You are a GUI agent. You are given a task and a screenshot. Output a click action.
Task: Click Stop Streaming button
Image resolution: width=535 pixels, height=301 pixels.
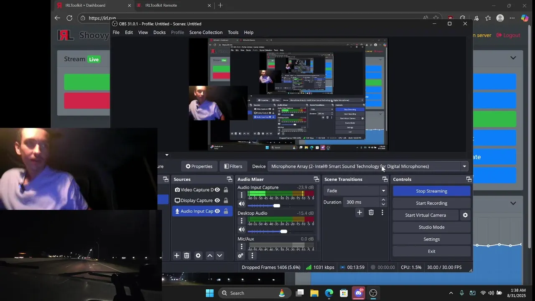(431, 191)
